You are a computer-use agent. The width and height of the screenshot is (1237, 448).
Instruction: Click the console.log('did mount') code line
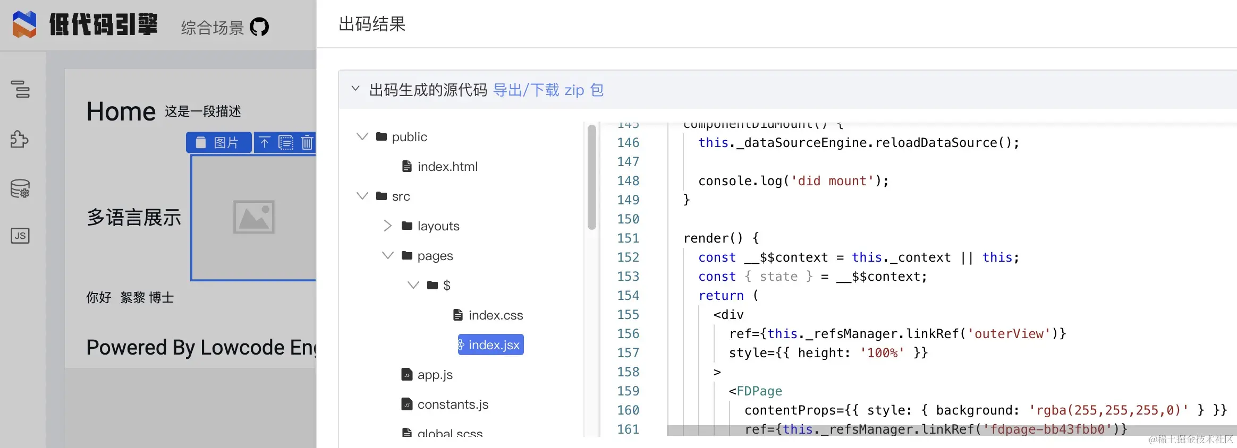[793, 181]
